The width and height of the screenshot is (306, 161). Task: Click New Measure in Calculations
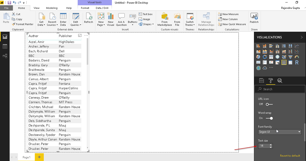pyautogui.click(x=228, y=14)
